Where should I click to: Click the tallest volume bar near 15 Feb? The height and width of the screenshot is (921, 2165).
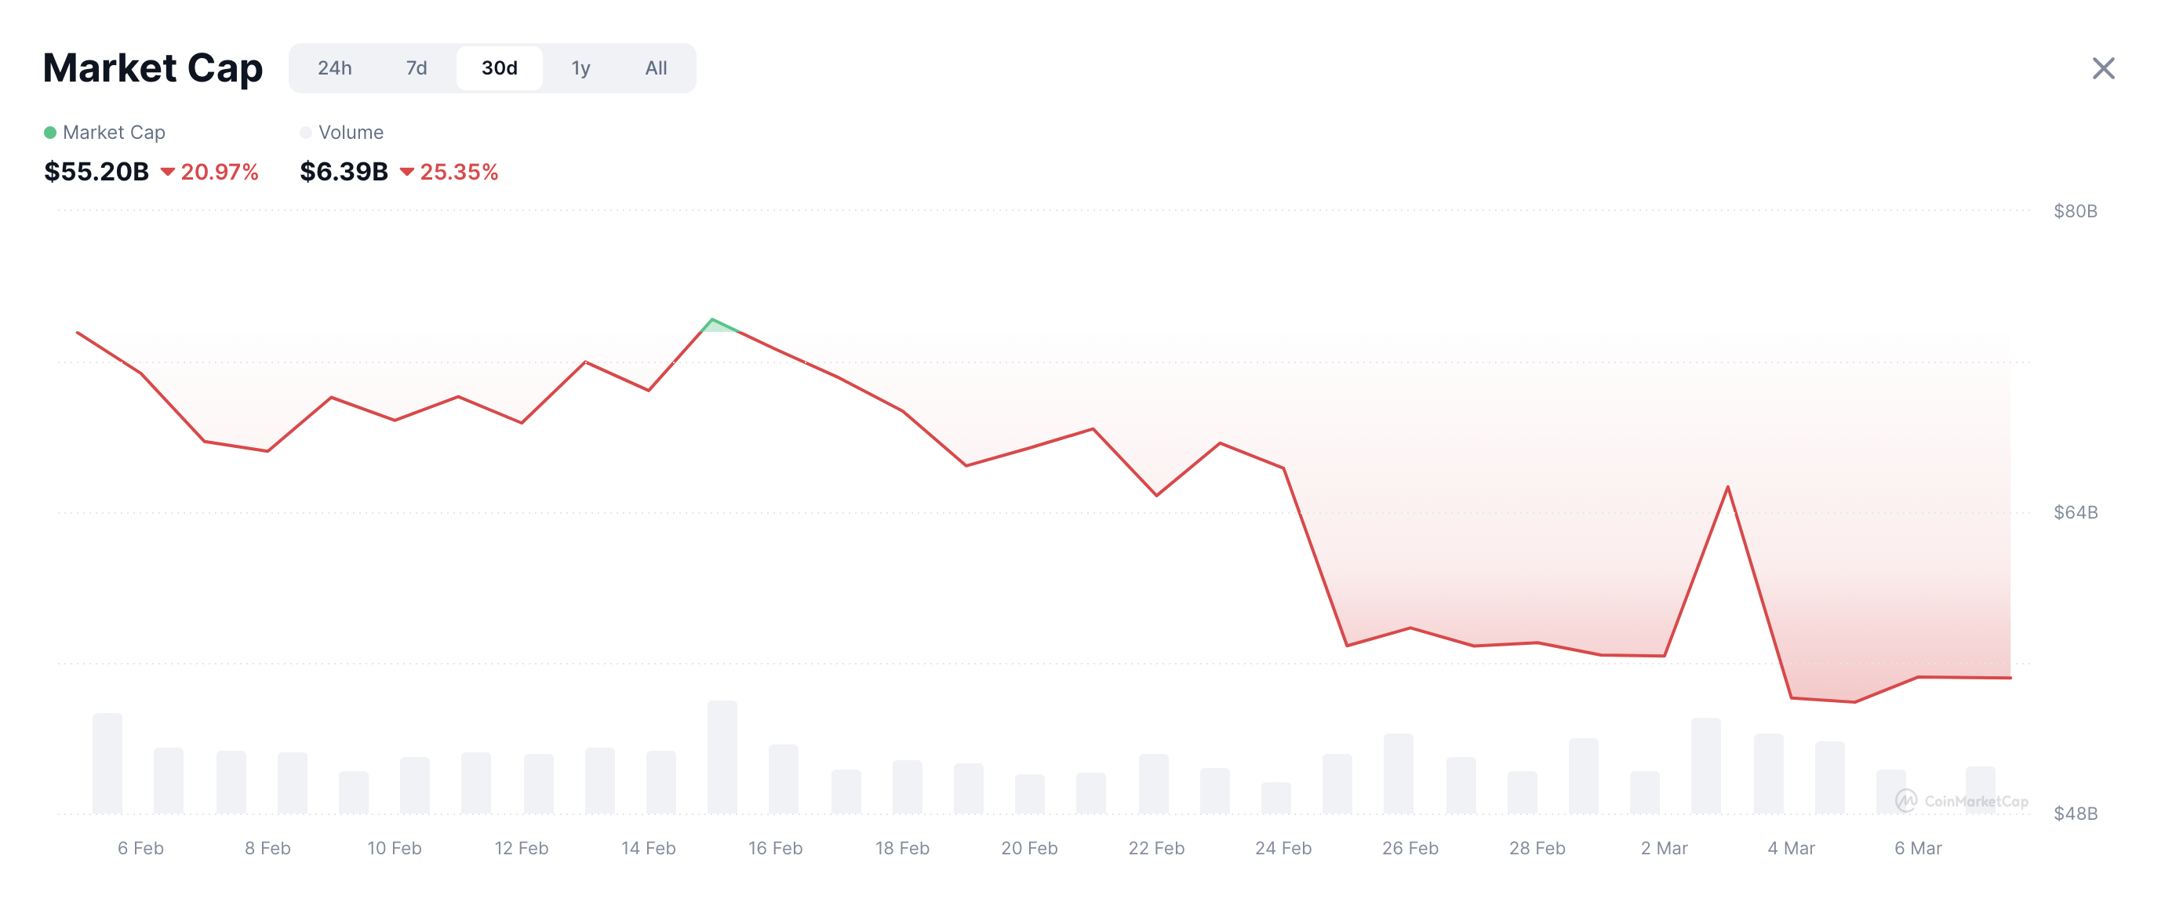coord(722,756)
